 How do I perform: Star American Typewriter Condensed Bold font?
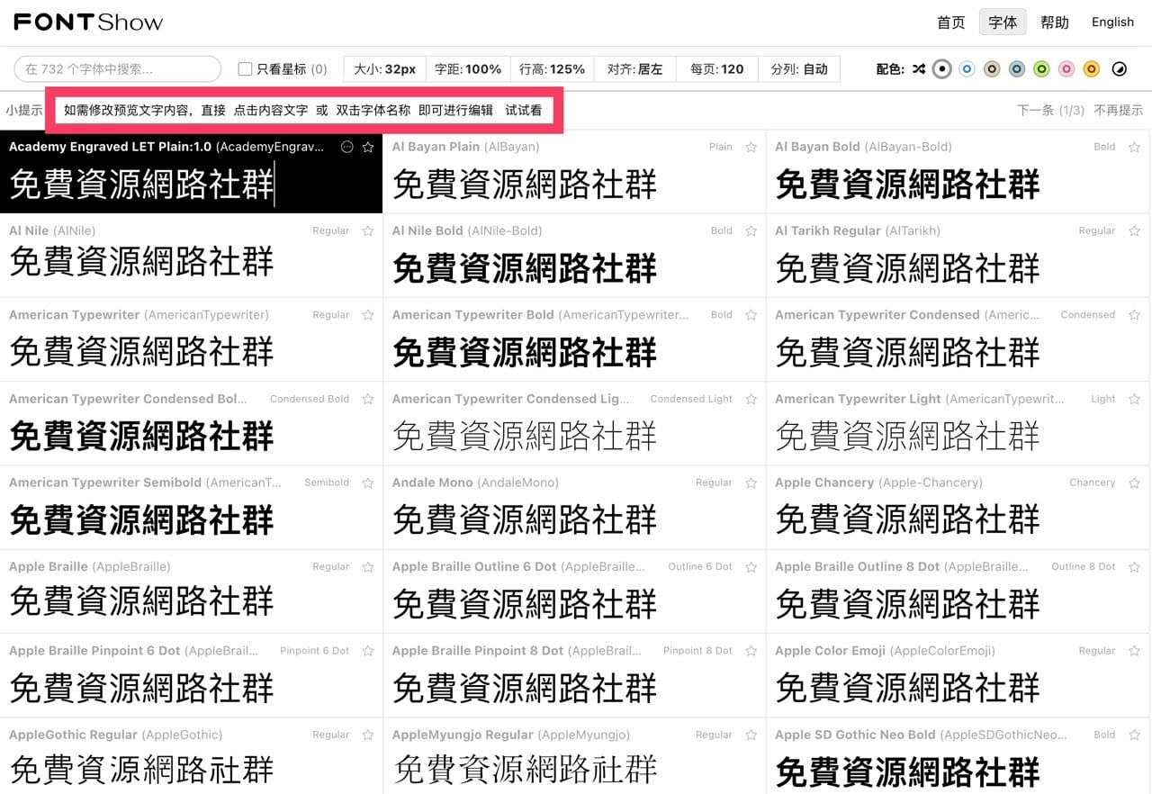pyautogui.click(x=368, y=399)
